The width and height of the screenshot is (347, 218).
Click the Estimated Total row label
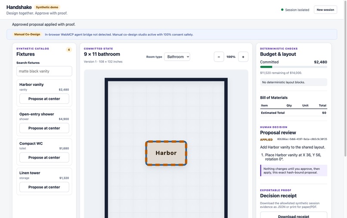(x=273, y=113)
